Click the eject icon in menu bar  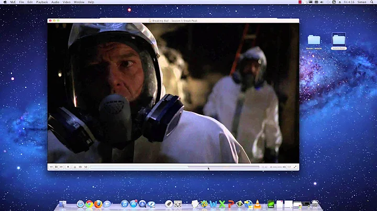(x=340, y=2)
